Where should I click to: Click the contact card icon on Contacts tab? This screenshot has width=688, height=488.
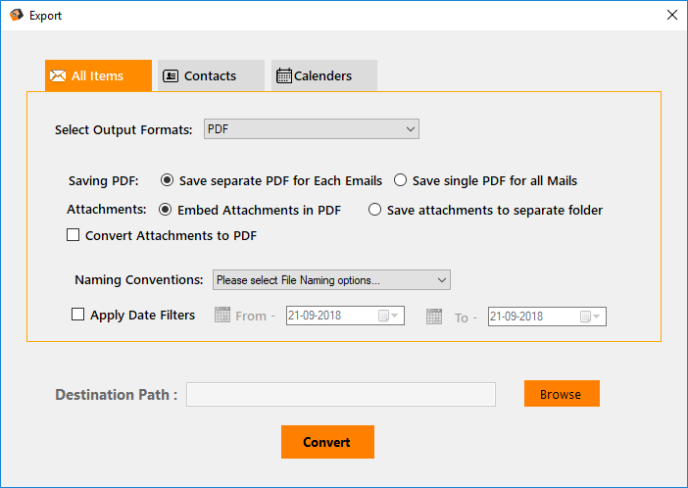coord(171,75)
